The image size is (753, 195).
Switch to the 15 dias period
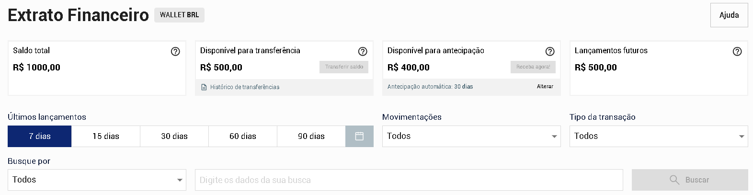point(106,137)
